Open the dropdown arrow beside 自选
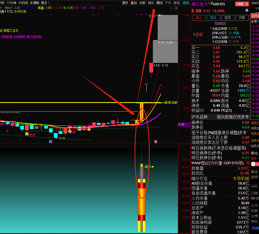 [x=247, y=4]
